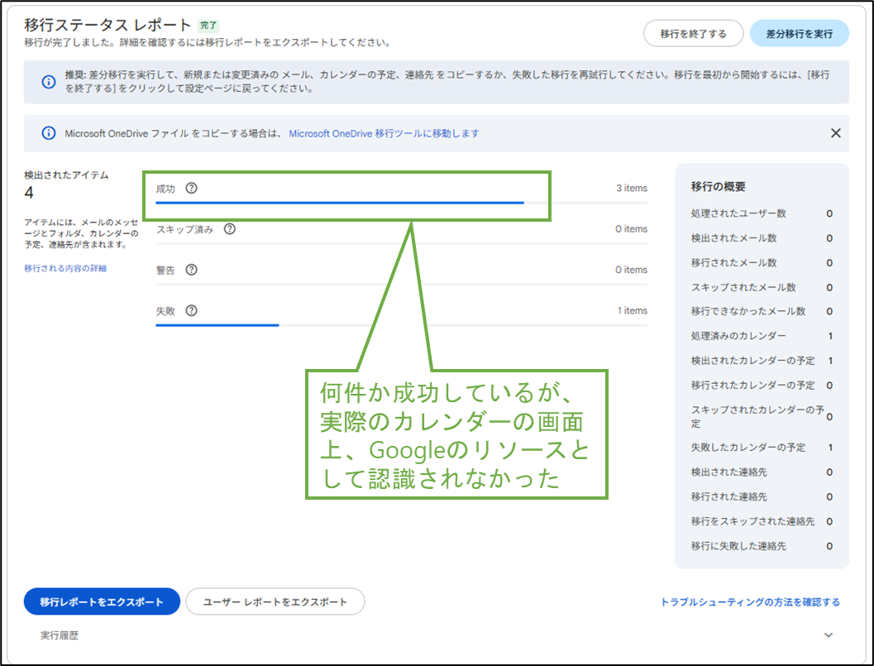
Task: Click the help icon next to スキップ済み
Action: pos(230,228)
